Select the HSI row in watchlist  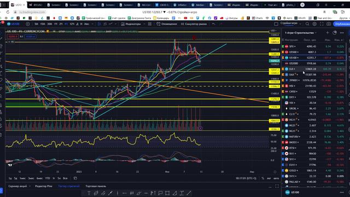(x=314, y=86)
